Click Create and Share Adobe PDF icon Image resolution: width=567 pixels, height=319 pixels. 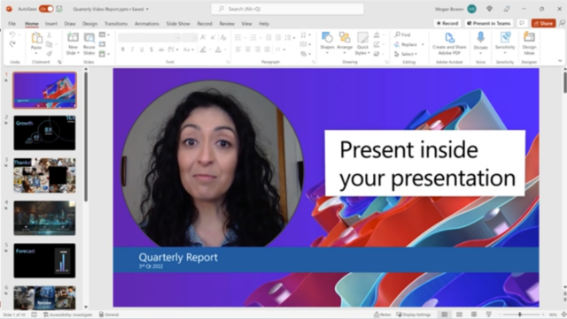[449, 37]
